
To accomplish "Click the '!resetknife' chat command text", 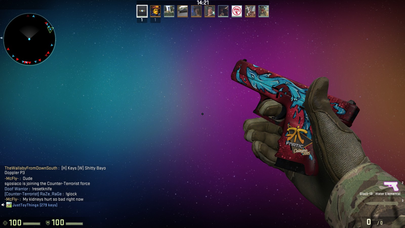I will coord(42,189).
